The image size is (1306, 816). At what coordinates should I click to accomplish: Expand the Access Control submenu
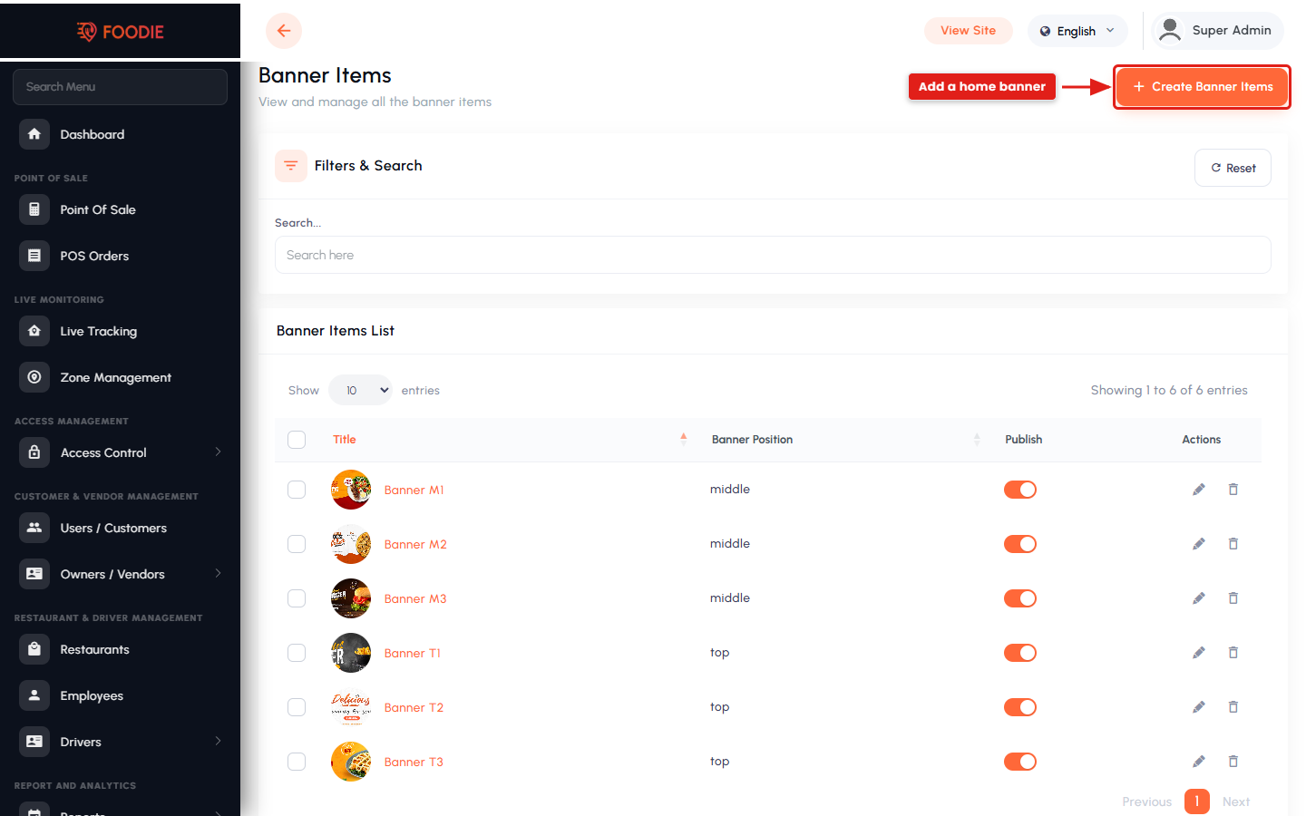(218, 452)
